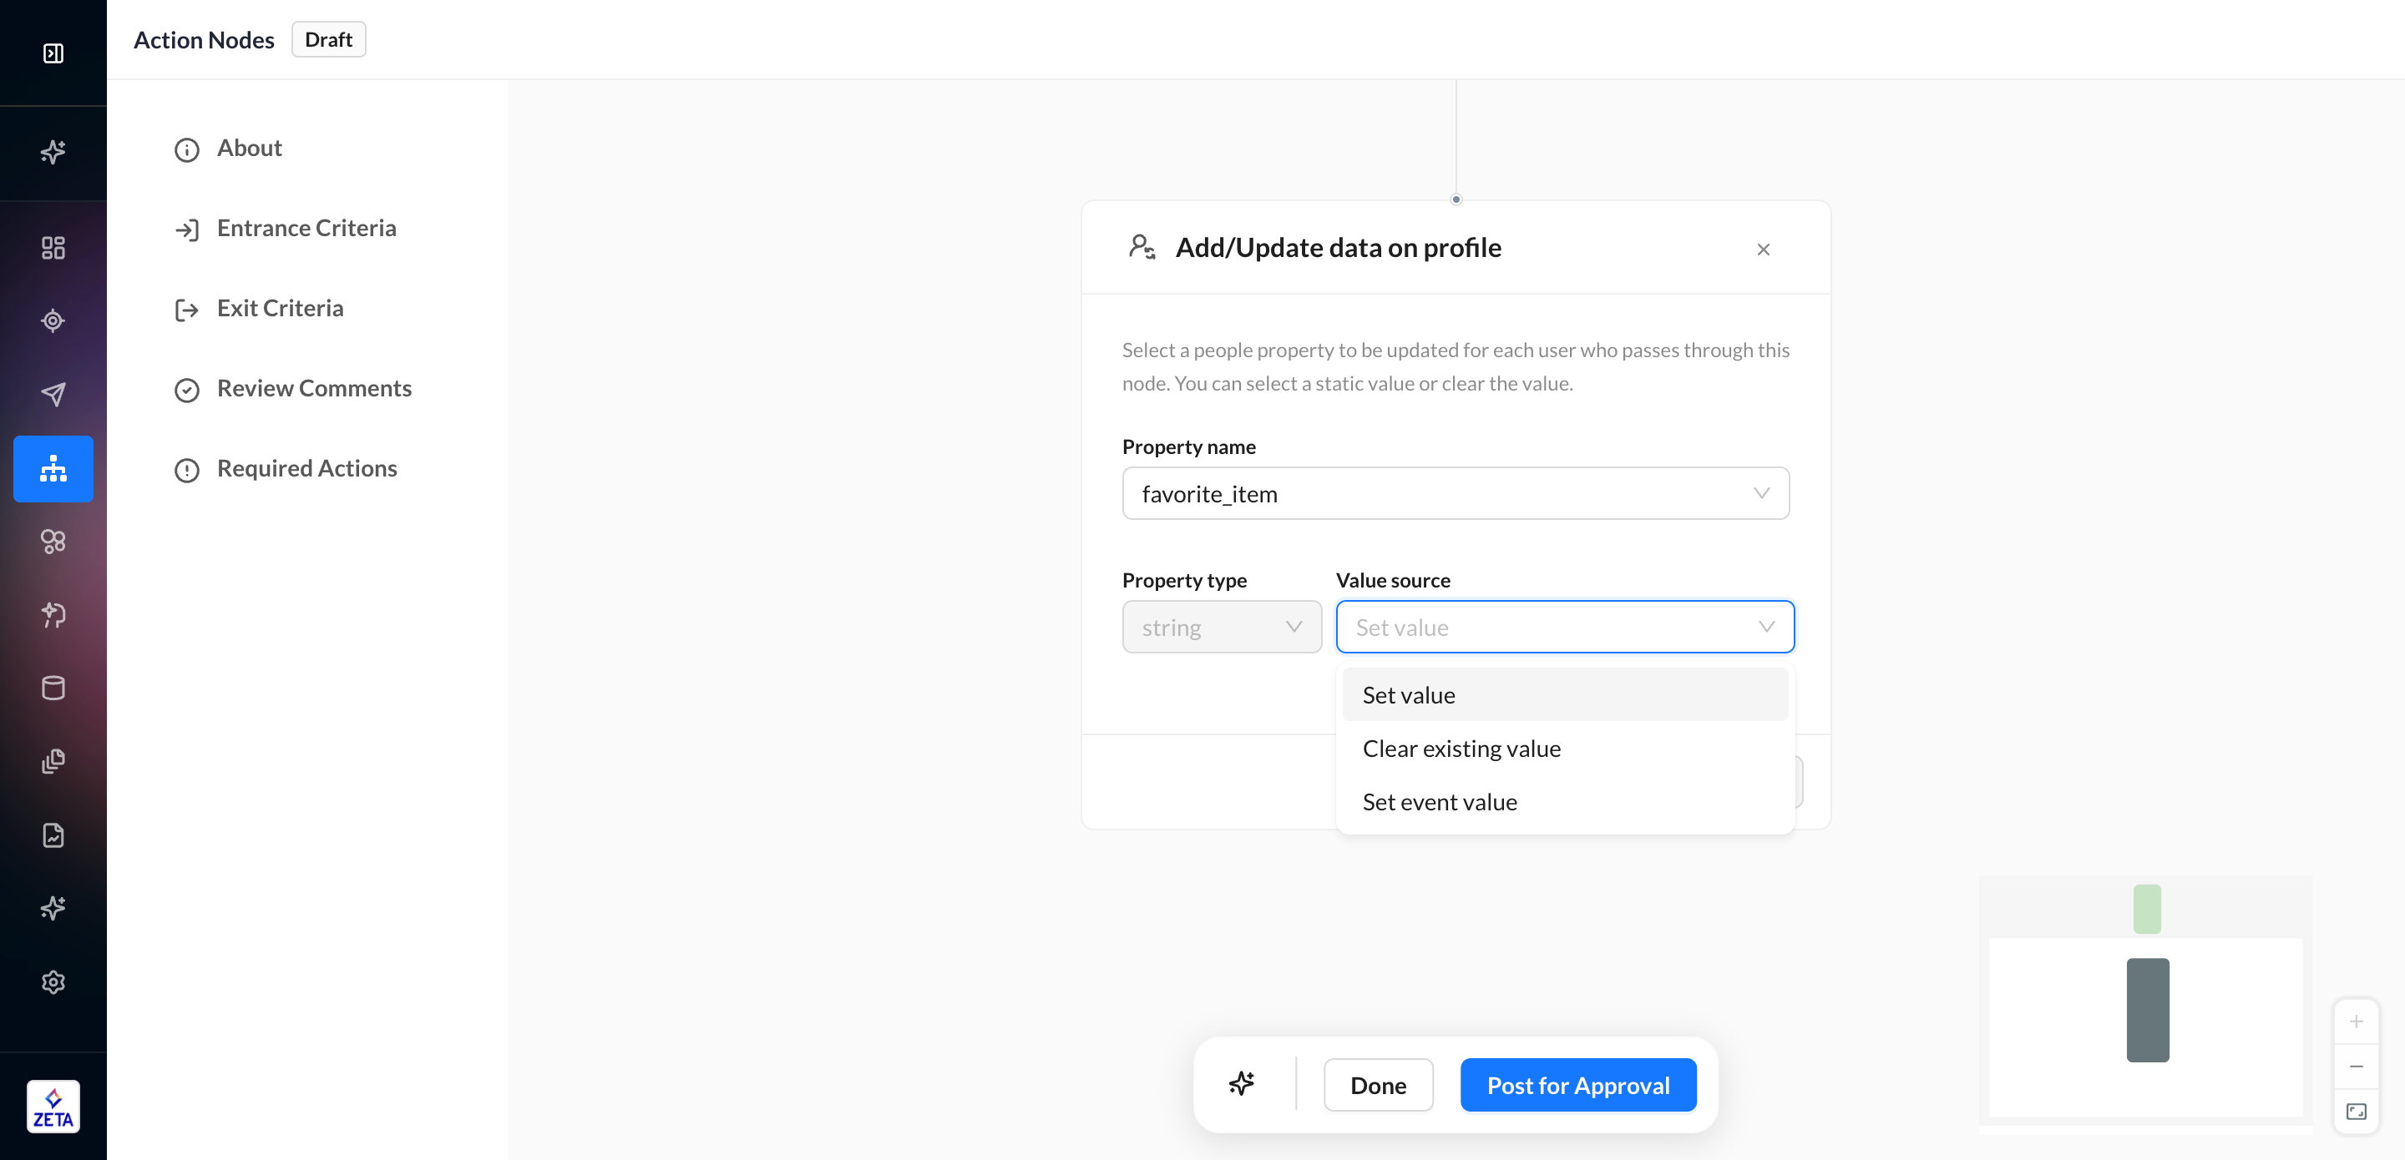Open the Value source dropdown
The image size is (2405, 1160).
(1564, 627)
